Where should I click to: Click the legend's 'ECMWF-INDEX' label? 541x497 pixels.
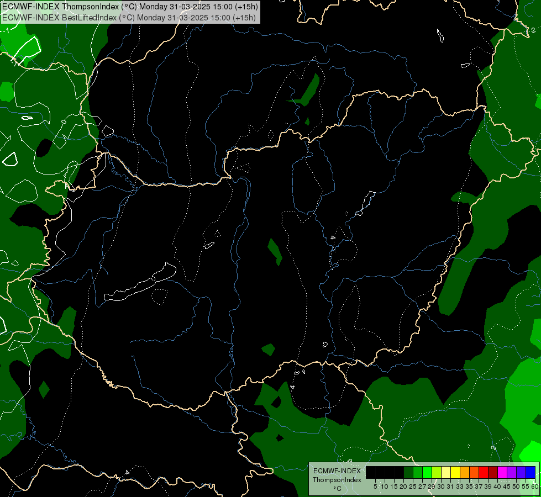(x=337, y=471)
